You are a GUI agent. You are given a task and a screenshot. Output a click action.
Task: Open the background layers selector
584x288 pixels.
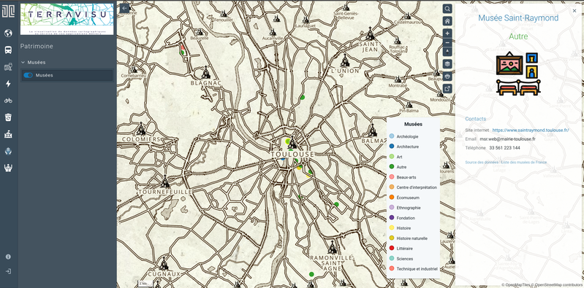click(447, 64)
